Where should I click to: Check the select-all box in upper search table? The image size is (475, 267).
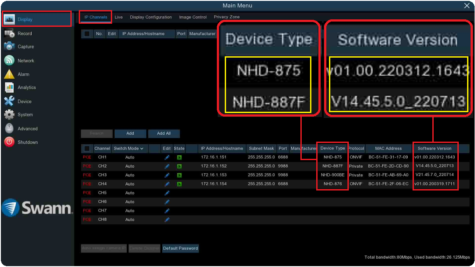[x=87, y=34]
